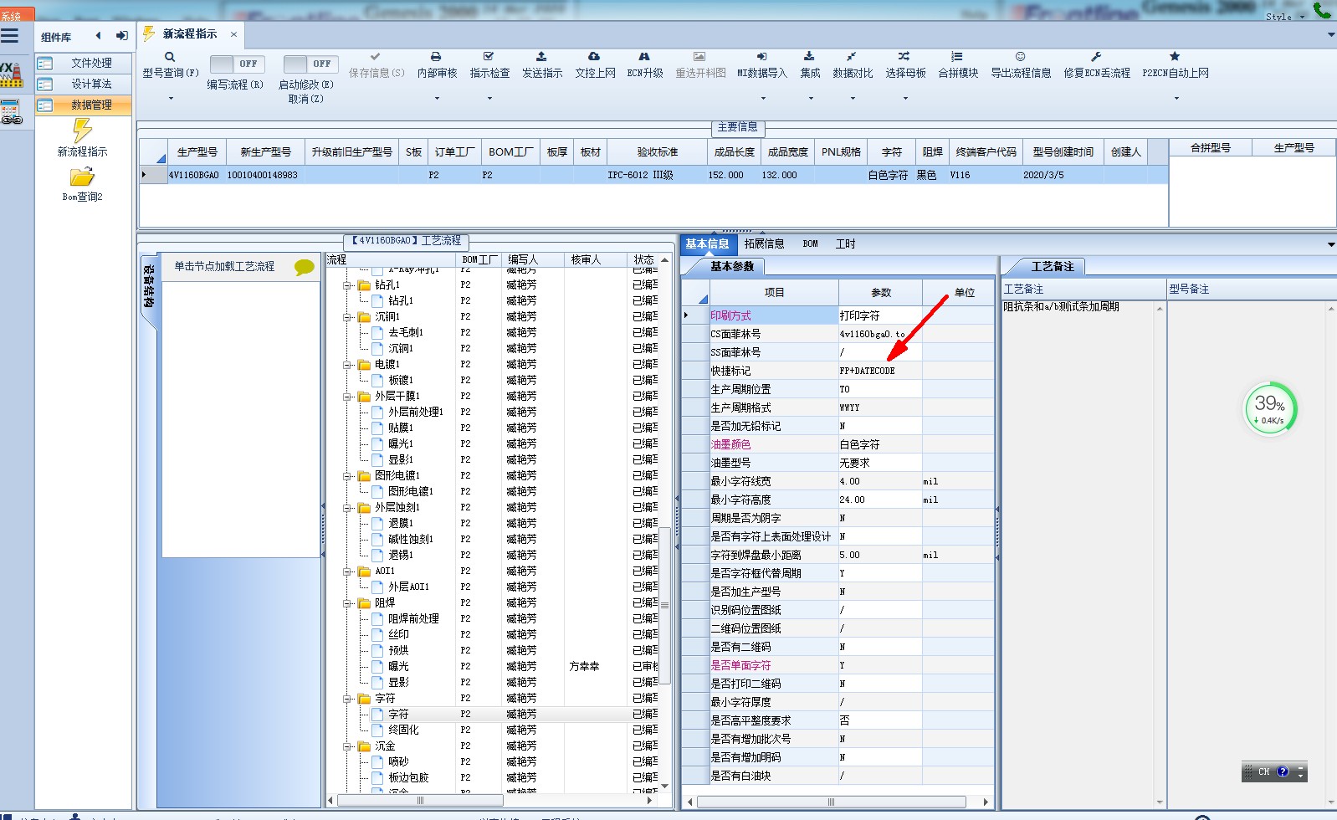This screenshot has height=820, width=1337.
Task: Click the 合拼模块 module icon
Action: (x=957, y=57)
